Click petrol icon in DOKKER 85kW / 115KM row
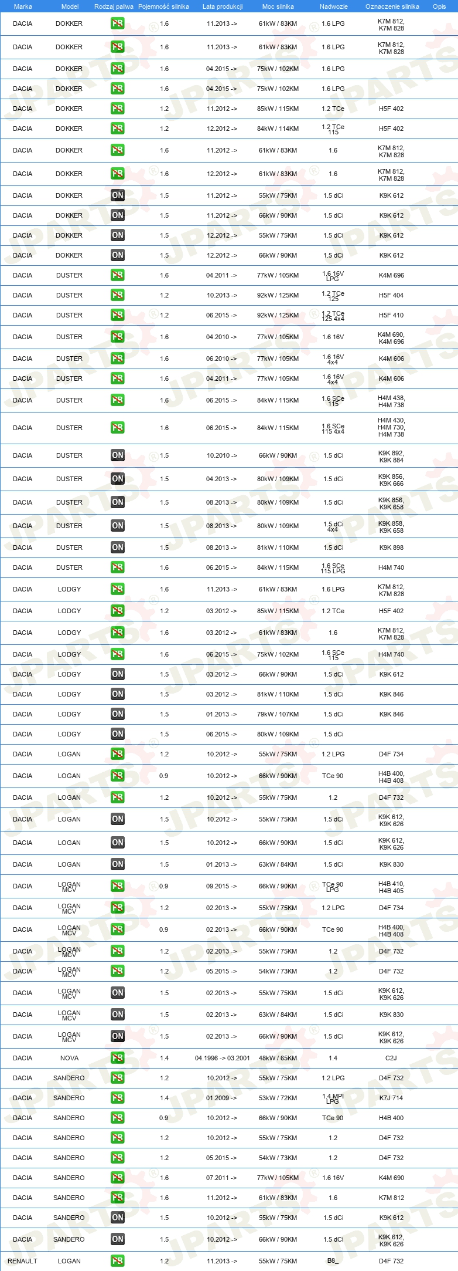The width and height of the screenshot is (458, 1271). (118, 109)
